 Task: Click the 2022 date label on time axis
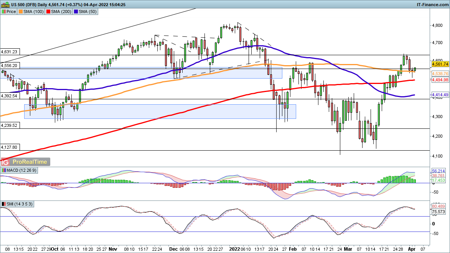coord(234,249)
